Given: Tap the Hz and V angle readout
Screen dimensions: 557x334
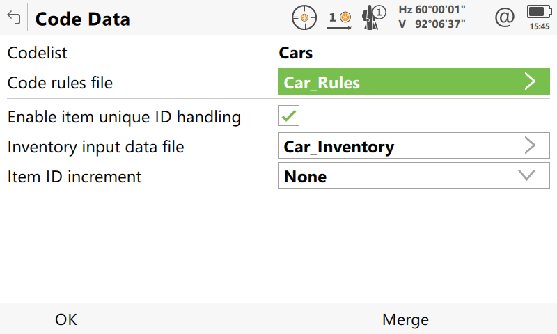Looking at the screenshot, I should [x=432, y=17].
